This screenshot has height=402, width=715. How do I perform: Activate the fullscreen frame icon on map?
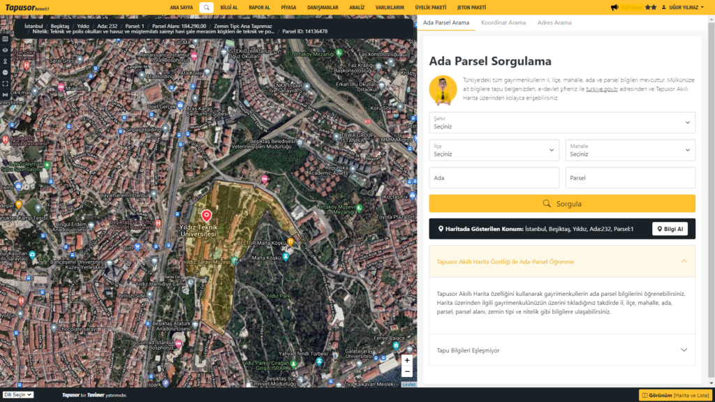coord(6,84)
